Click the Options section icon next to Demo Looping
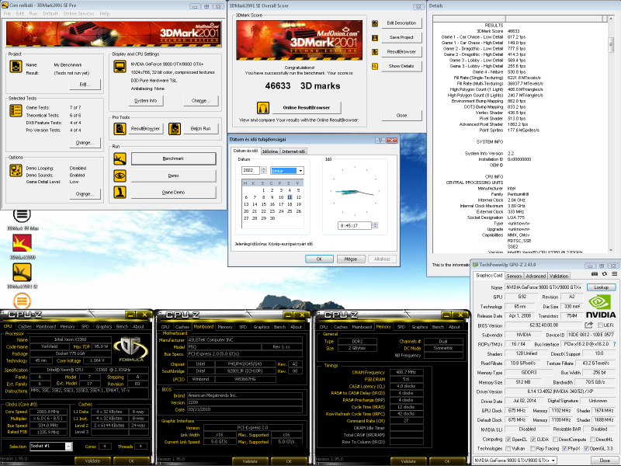The image size is (621, 466). pyautogui.click(x=16, y=171)
